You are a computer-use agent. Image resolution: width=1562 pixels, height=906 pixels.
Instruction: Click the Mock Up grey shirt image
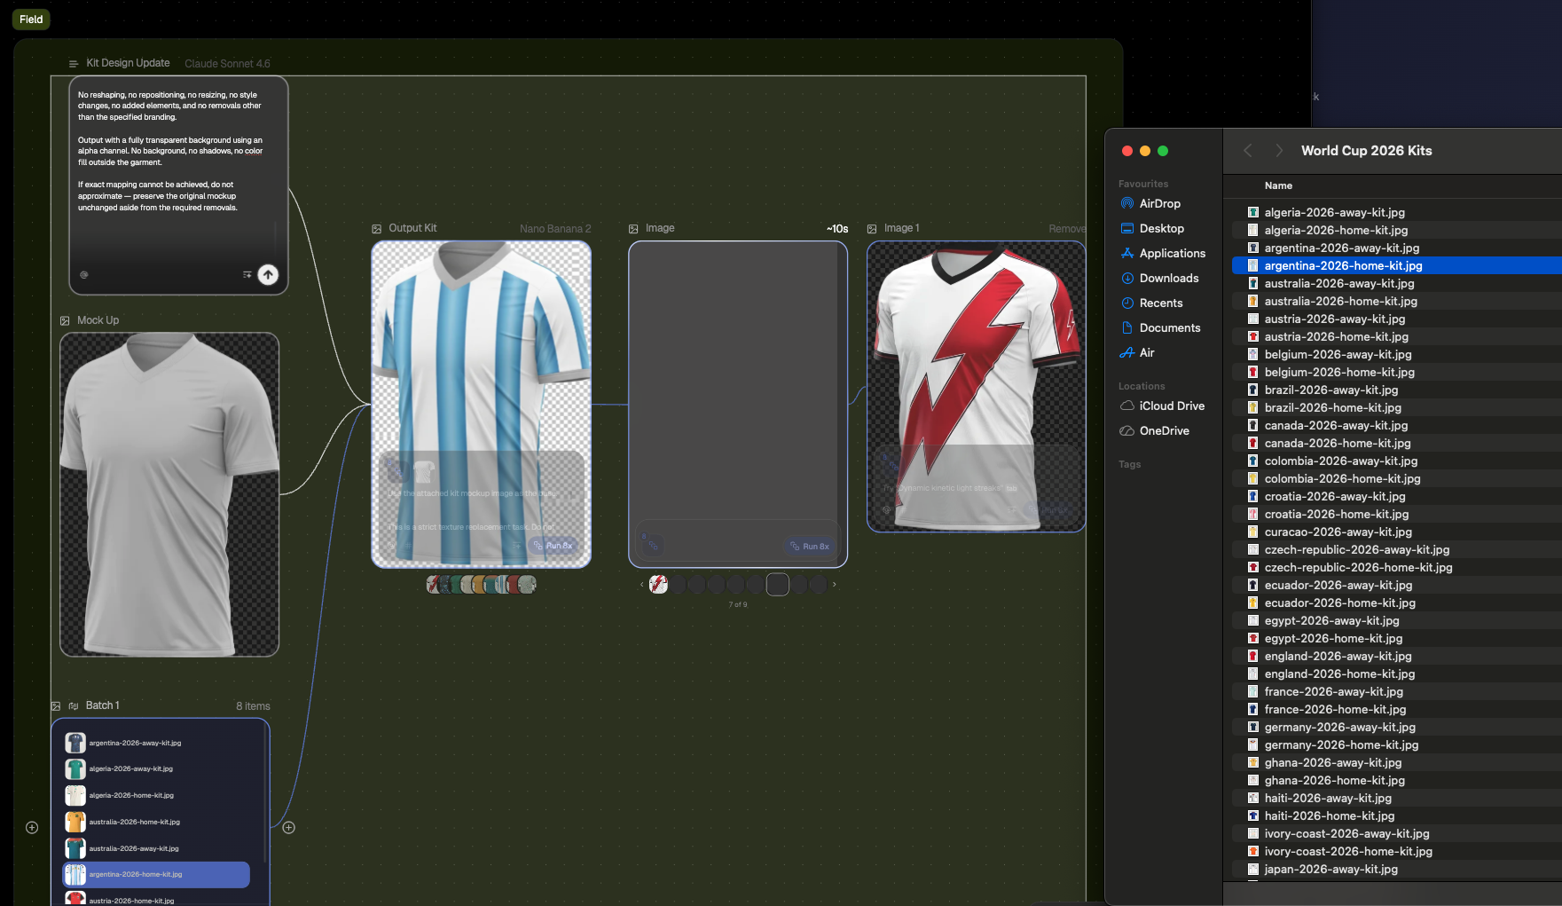tap(169, 495)
